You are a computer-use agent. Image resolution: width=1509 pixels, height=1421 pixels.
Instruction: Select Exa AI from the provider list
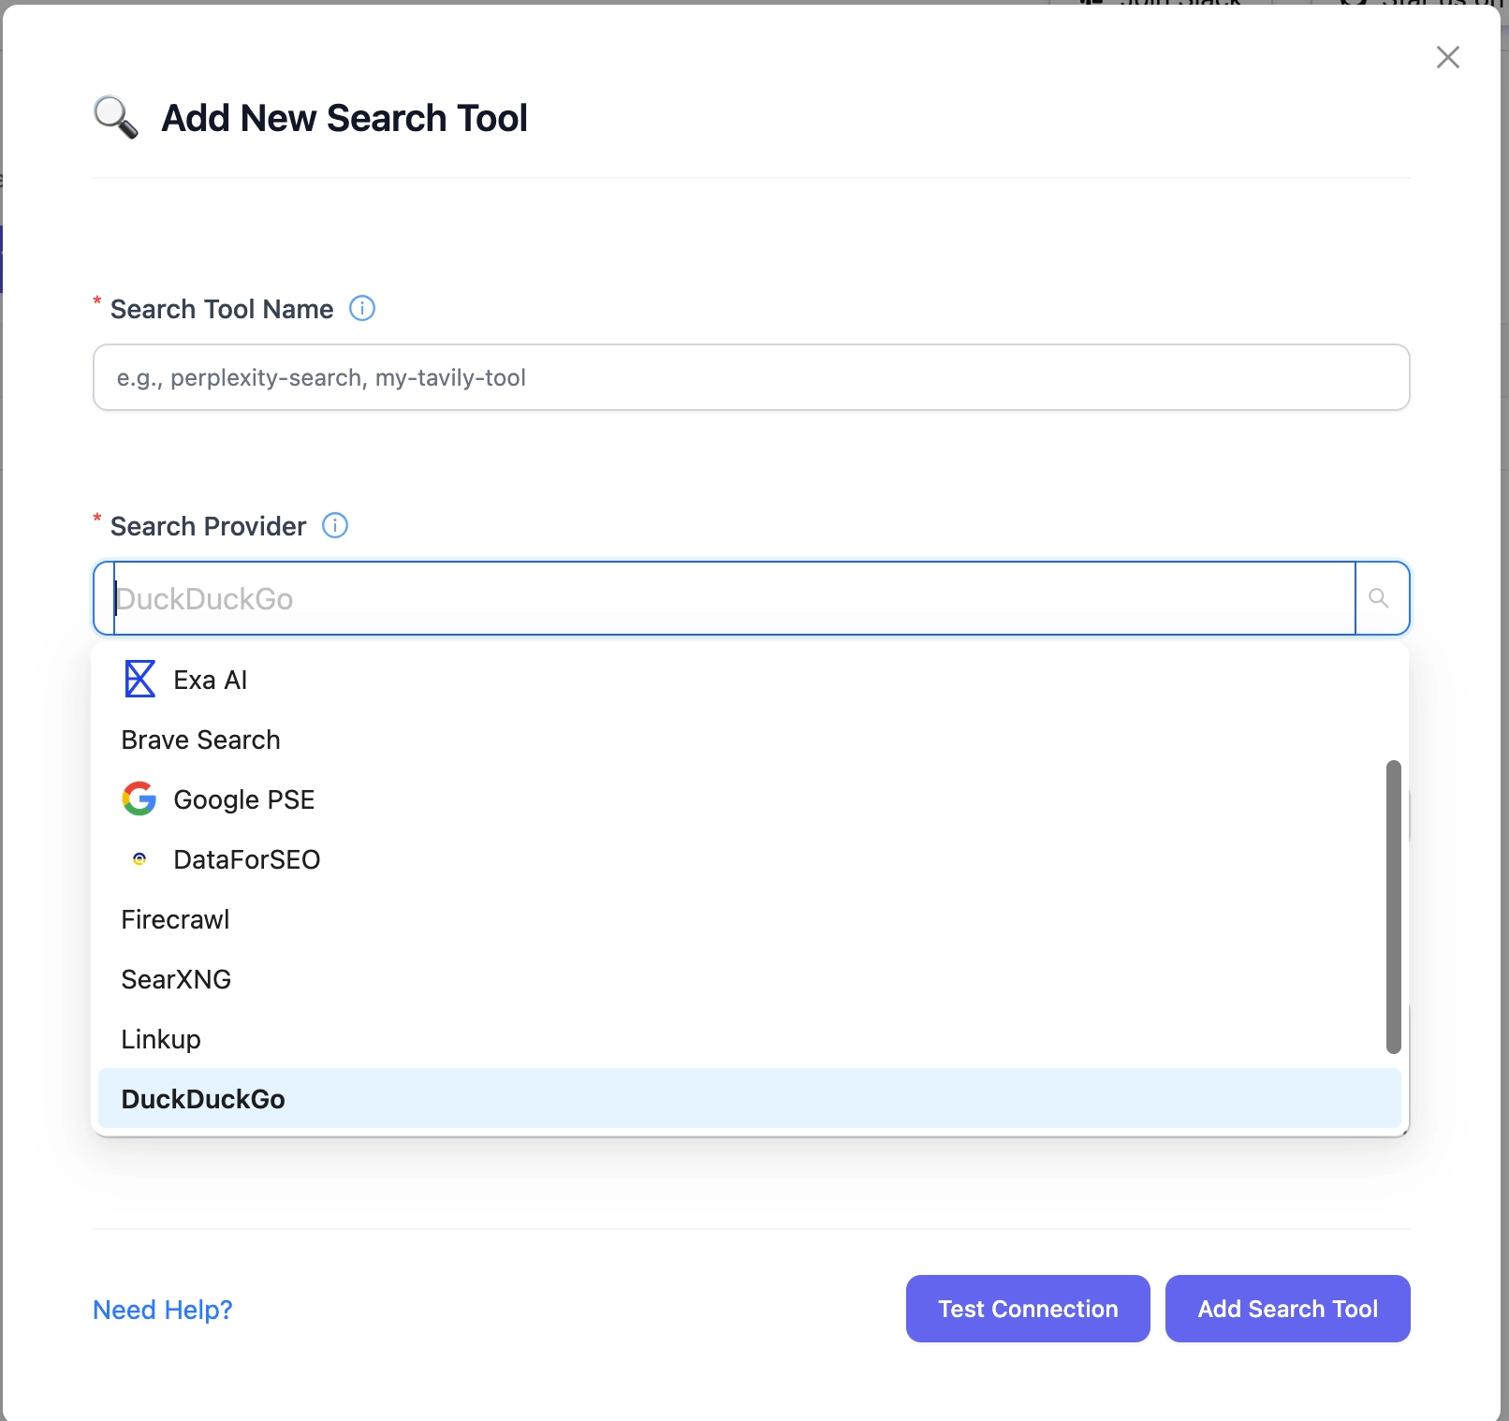pyautogui.click(x=749, y=680)
